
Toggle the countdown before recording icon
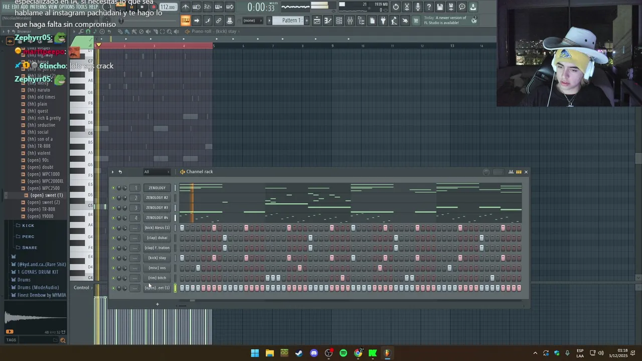(x=208, y=7)
